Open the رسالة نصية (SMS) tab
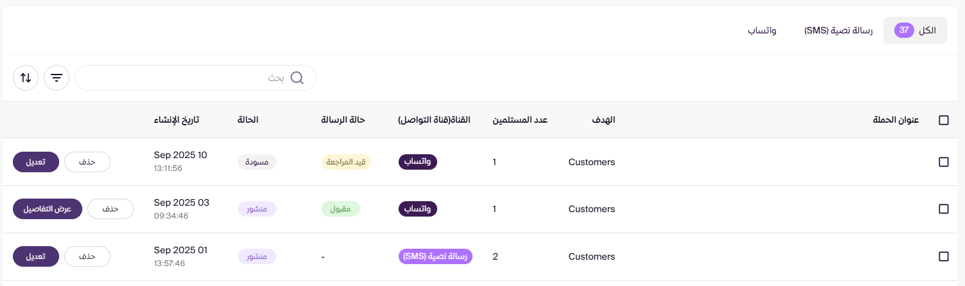The image size is (965, 286). [x=838, y=30]
